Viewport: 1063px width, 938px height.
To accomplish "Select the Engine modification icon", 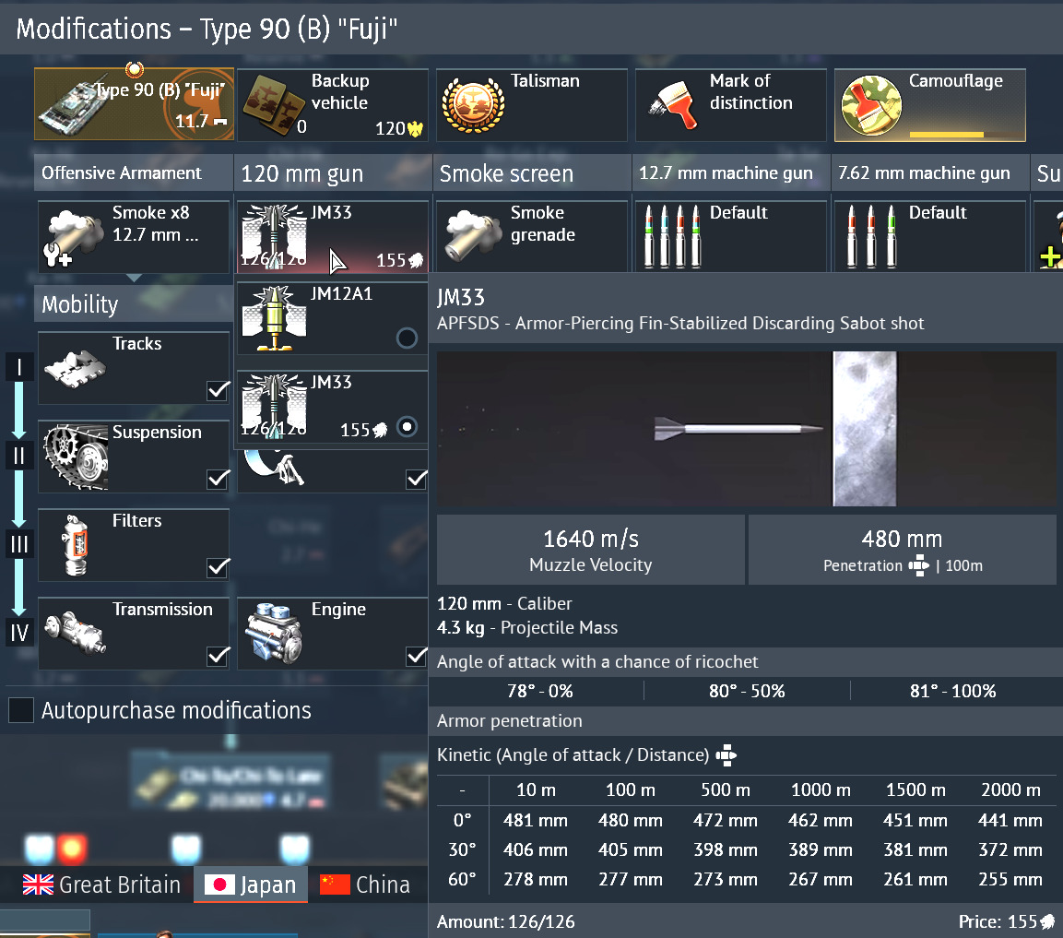I will pyautogui.click(x=274, y=634).
